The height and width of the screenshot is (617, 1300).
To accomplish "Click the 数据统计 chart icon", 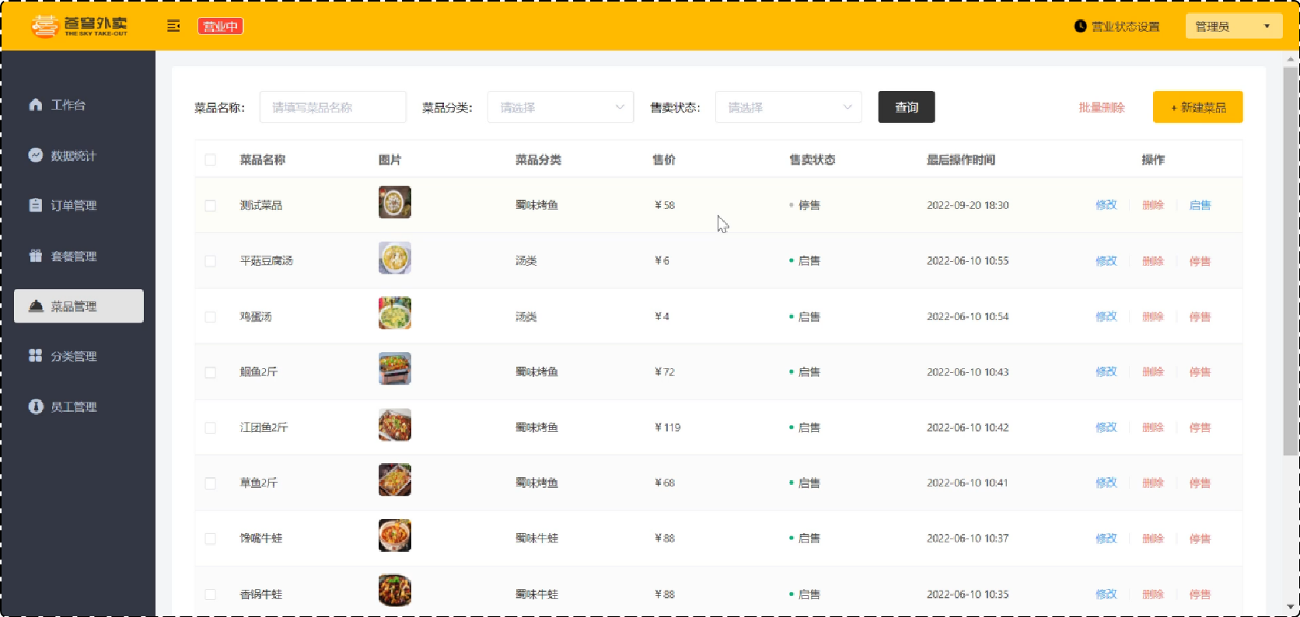I will [36, 155].
